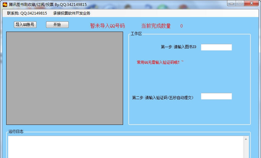Image resolution: width=261 pixels, height=158 pixels.
Task: Click the 第二步:请输入验证码 label
Action: pos(163,98)
